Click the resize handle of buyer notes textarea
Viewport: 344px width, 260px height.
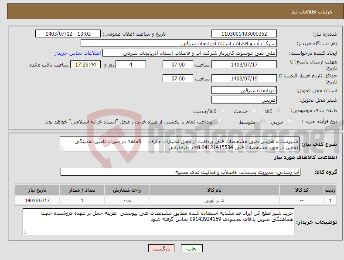[25, 233]
